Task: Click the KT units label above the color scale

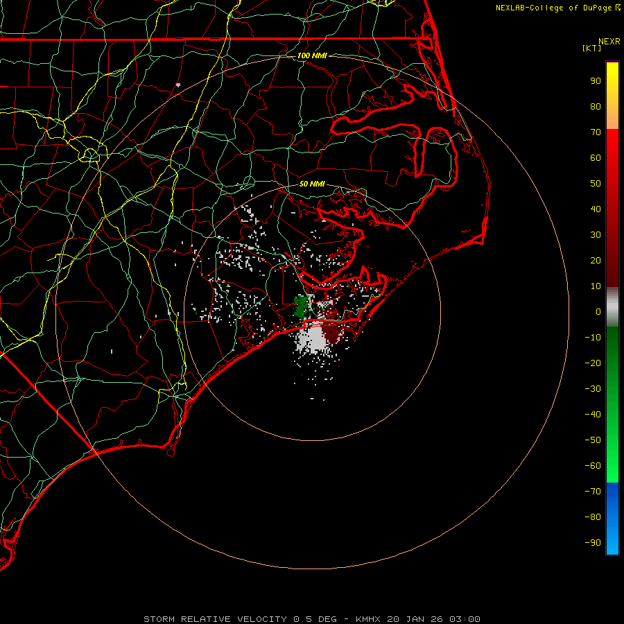Action: (x=592, y=48)
